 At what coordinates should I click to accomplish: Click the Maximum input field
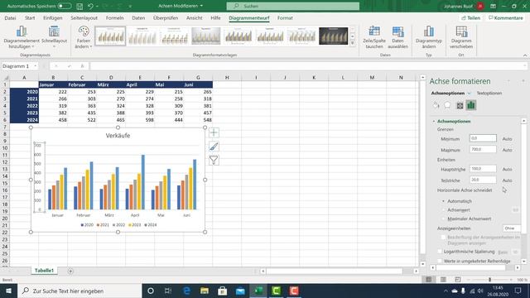coord(483,149)
